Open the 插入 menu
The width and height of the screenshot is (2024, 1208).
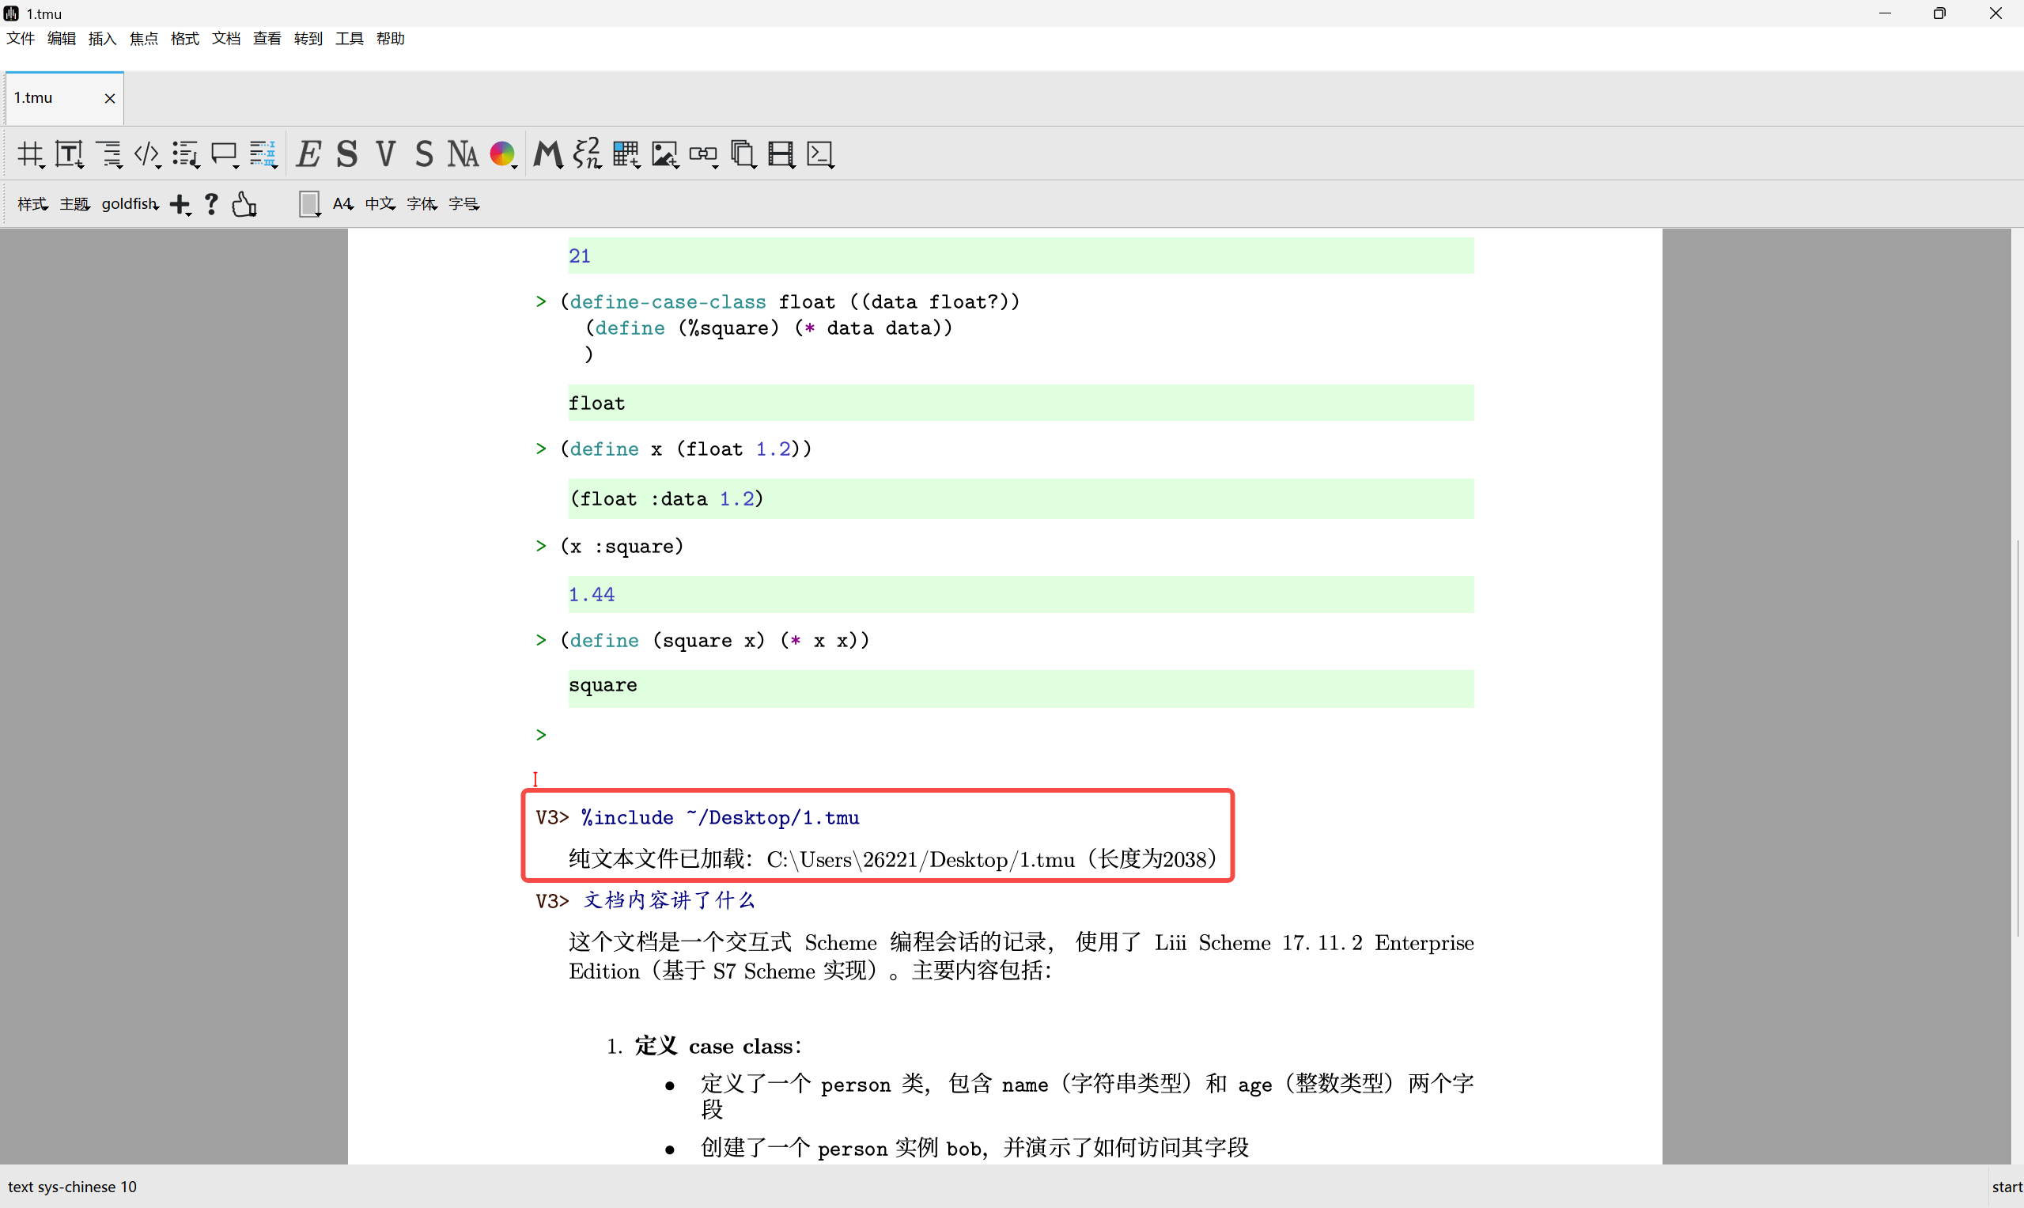103,38
